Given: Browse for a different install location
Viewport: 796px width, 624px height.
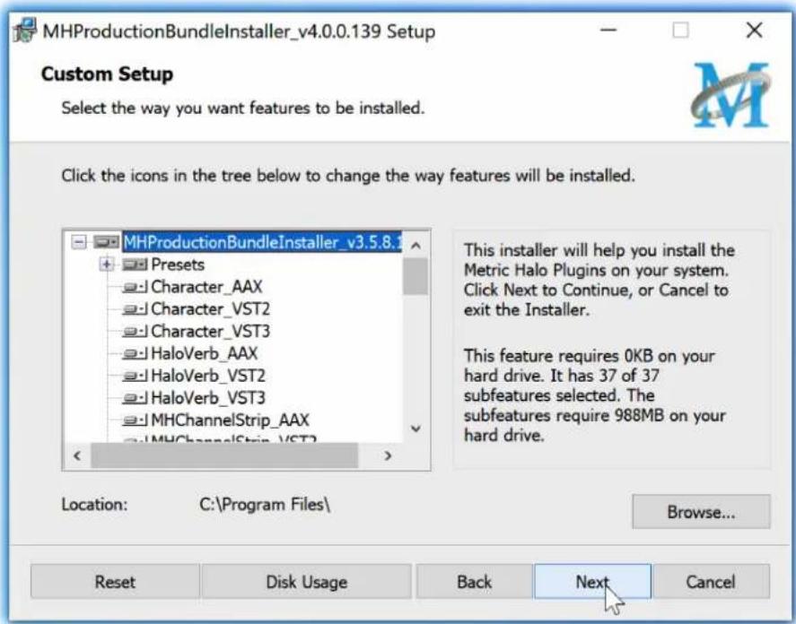Looking at the screenshot, I should [x=701, y=511].
